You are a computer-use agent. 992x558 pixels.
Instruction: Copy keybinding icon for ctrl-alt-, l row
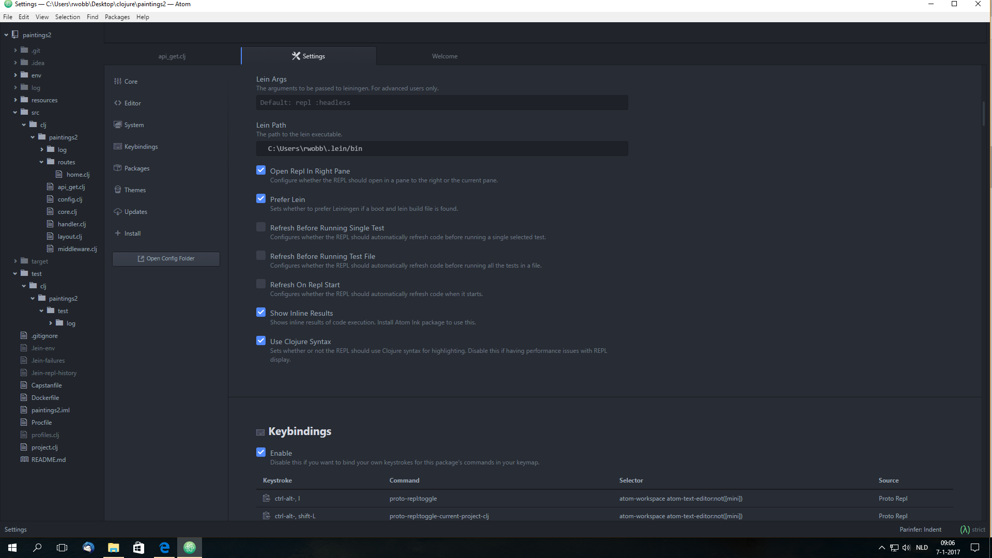(x=266, y=498)
